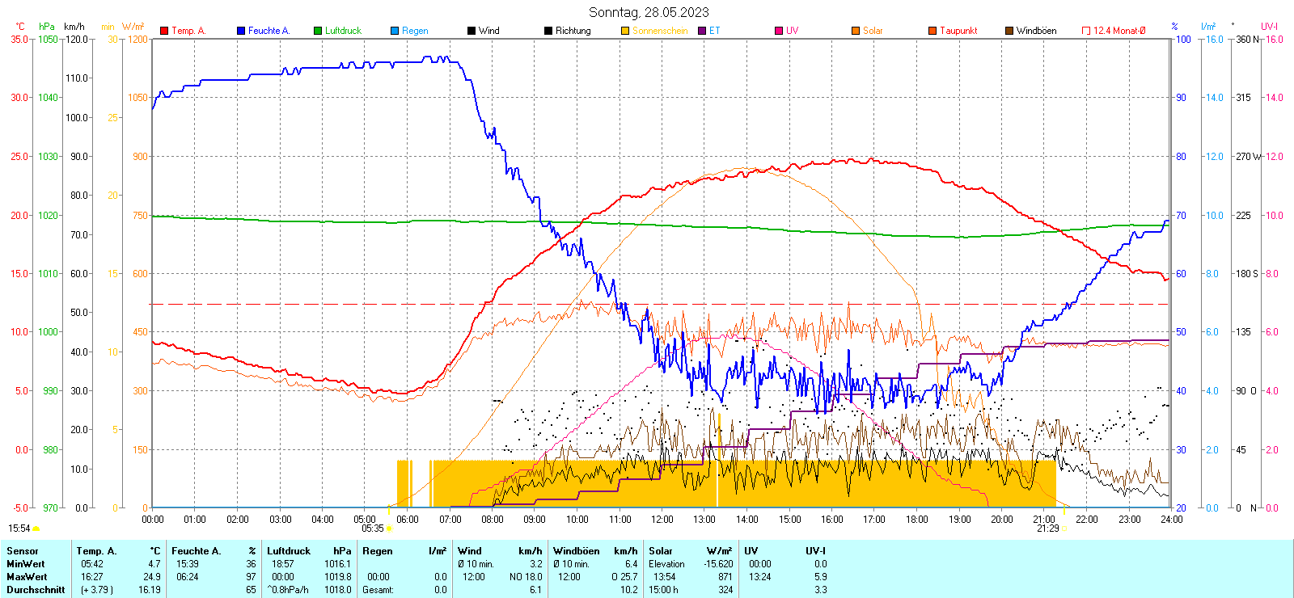Click the Taupunkt legend label
Image resolution: width=1294 pixels, height=598 pixels.
pyautogui.click(x=958, y=31)
